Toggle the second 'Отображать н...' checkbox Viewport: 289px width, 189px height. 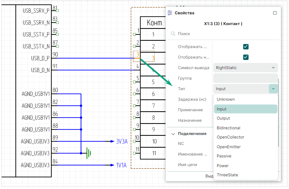tap(246, 57)
